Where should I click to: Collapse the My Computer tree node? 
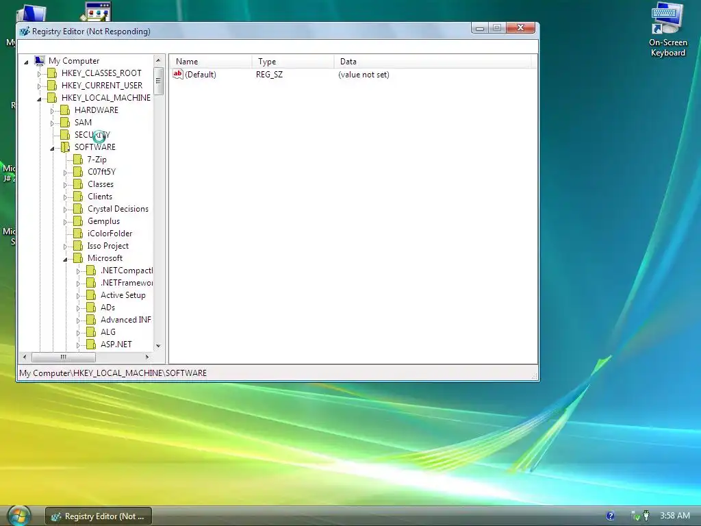27,62
